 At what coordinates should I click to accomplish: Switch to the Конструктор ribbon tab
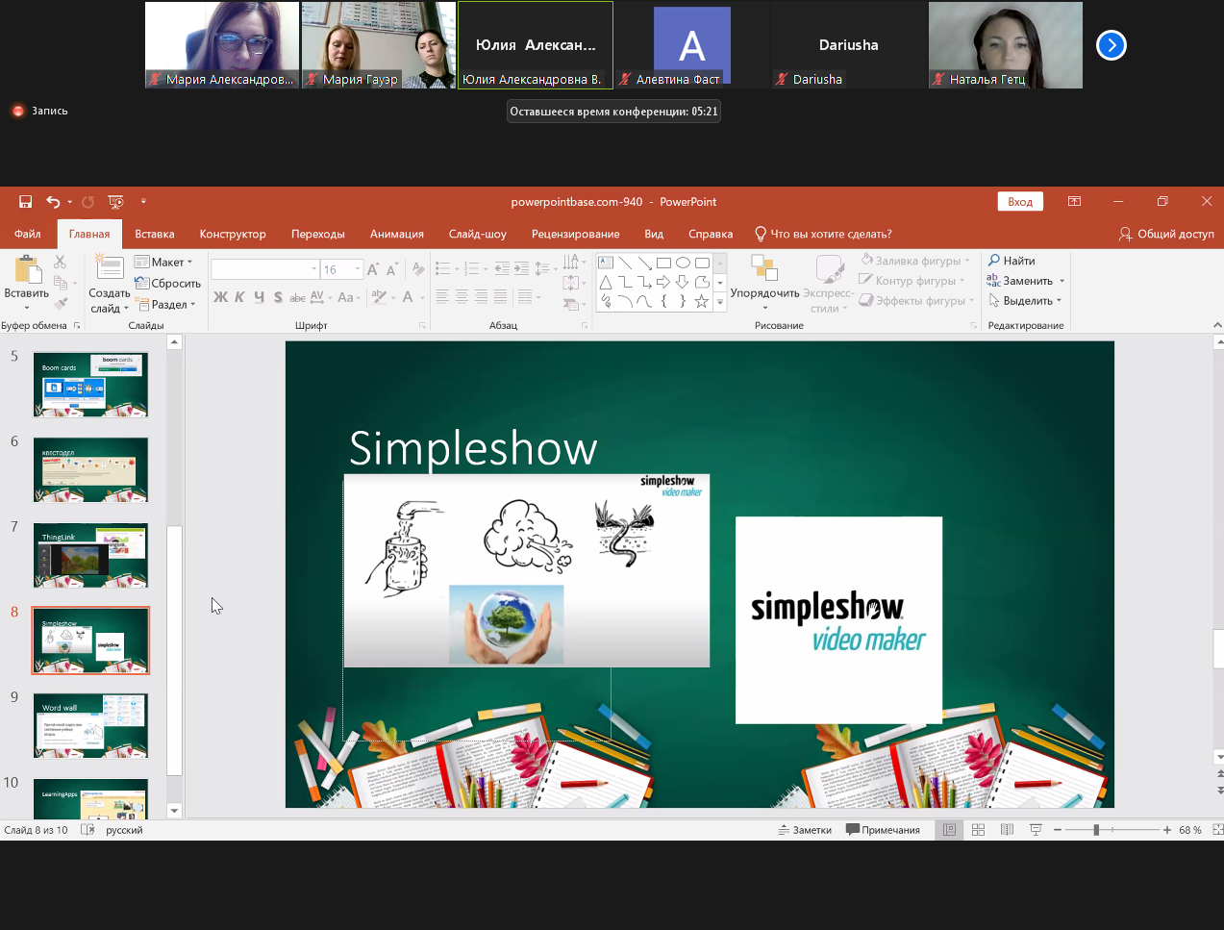233,234
